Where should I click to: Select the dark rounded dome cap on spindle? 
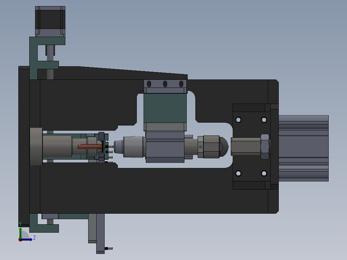click(224, 147)
